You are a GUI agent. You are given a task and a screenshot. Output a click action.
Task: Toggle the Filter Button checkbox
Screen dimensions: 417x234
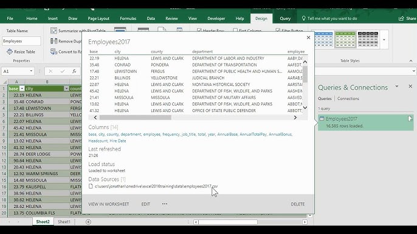278,30
